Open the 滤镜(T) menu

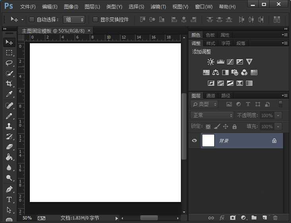(158, 7)
